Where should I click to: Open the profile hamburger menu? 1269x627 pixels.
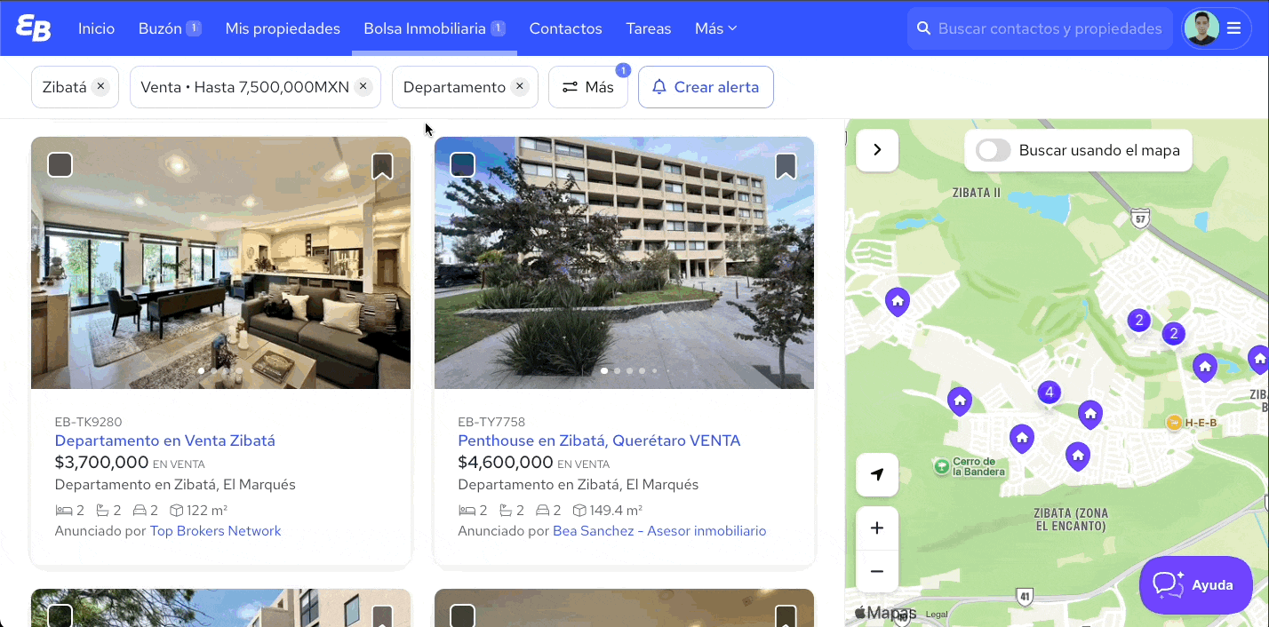pos(1233,28)
